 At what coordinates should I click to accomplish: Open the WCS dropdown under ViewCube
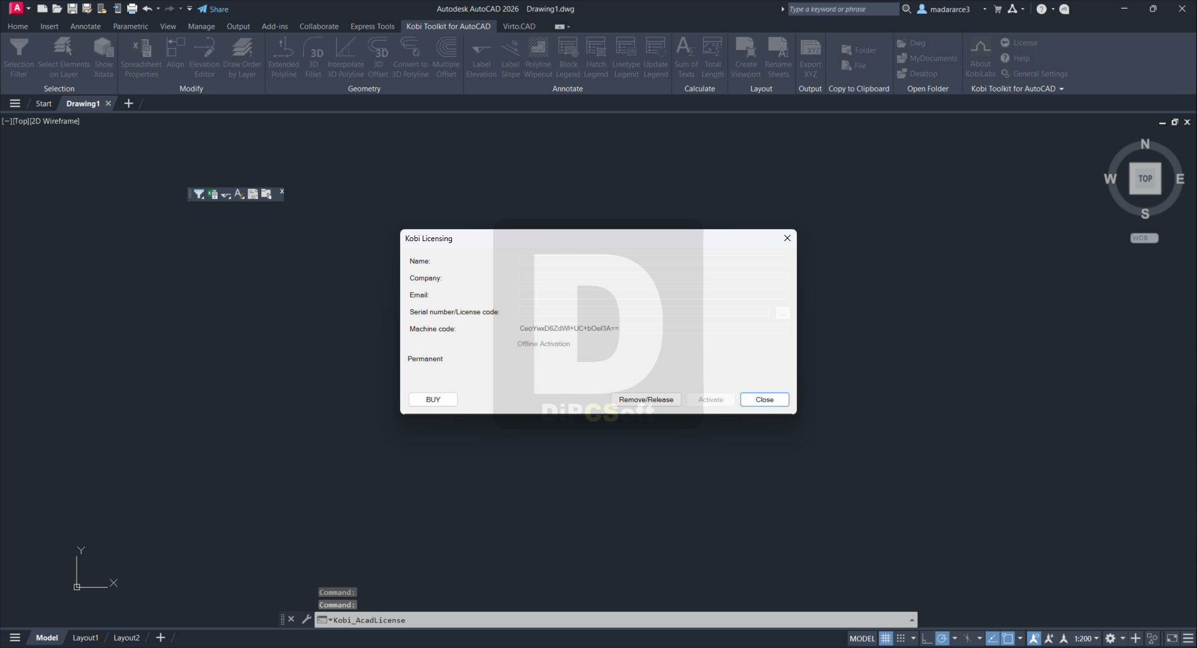[x=1144, y=238]
